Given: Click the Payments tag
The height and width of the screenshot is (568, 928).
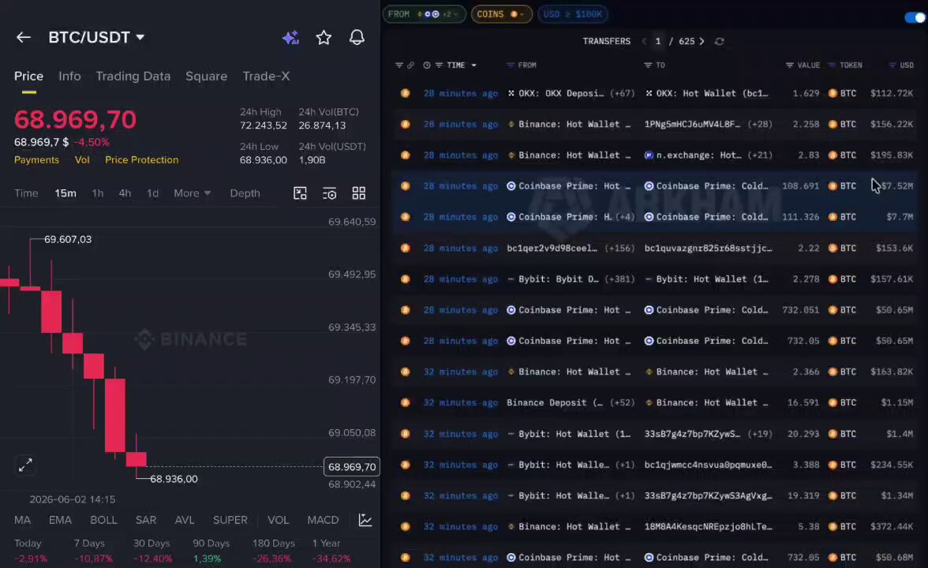Looking at the screenshot, I should pos(36,159).
